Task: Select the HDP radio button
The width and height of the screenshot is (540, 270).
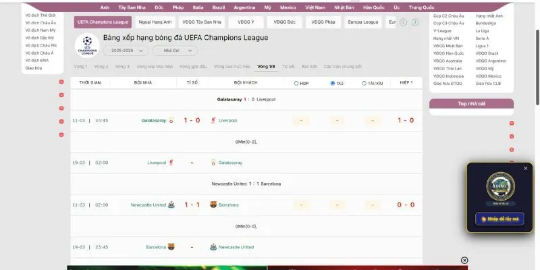Action: (x=296, y=83)
